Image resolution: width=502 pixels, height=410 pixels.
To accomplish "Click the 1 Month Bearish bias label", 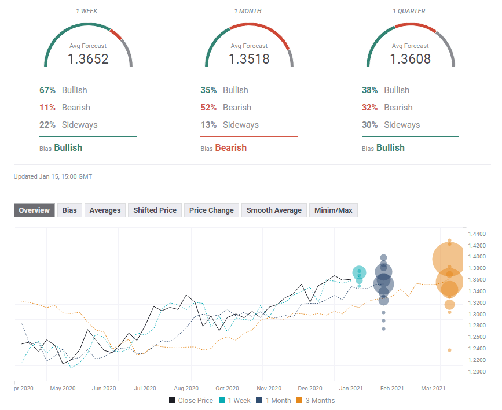I will tap(230, 147).
